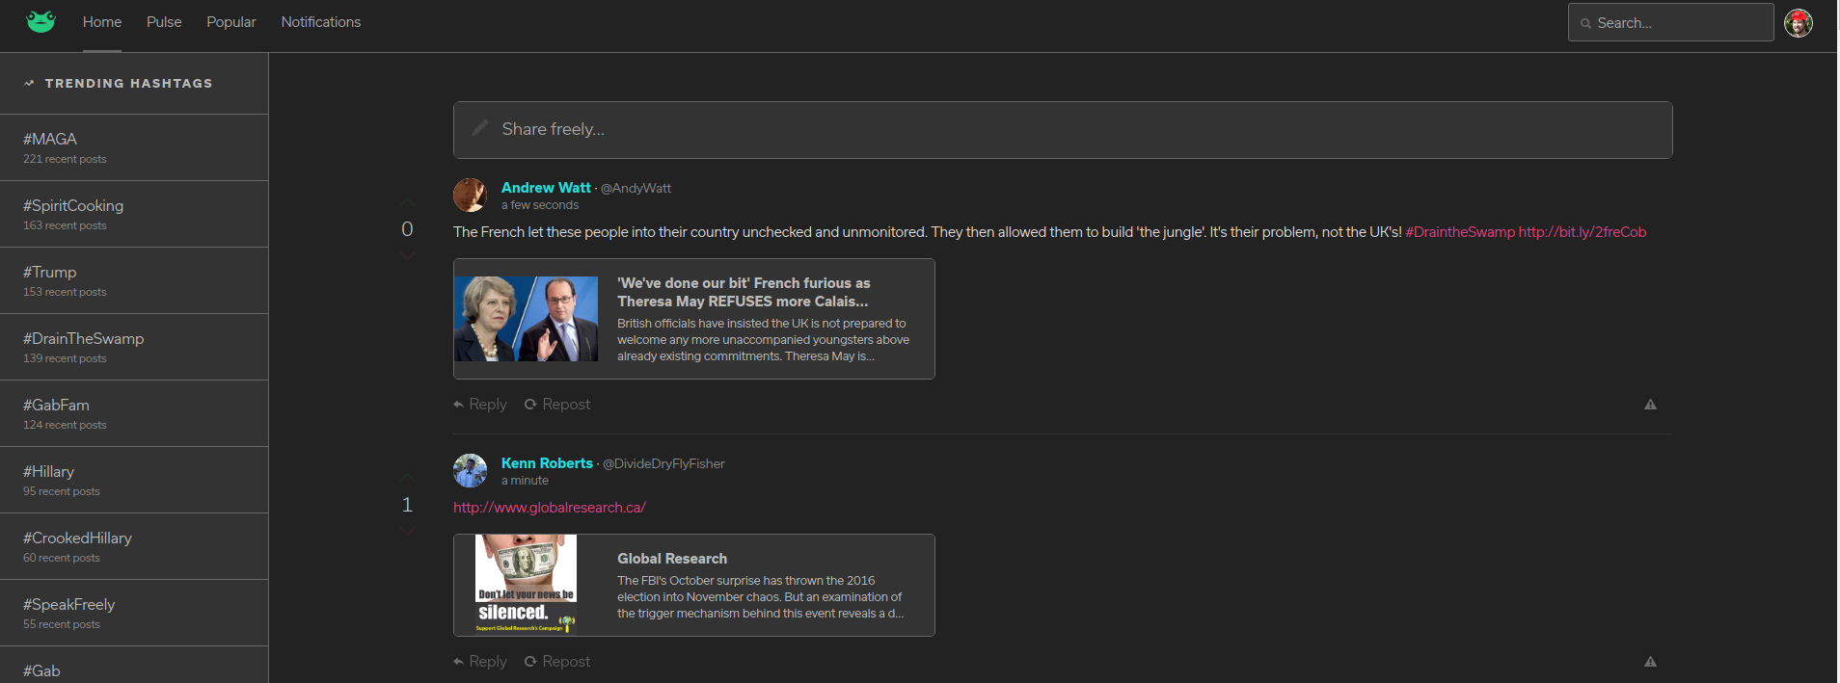The width and height of the screenshot is (1840, 683).
Task: Go to the Home tab
Action: coord(102,22)
